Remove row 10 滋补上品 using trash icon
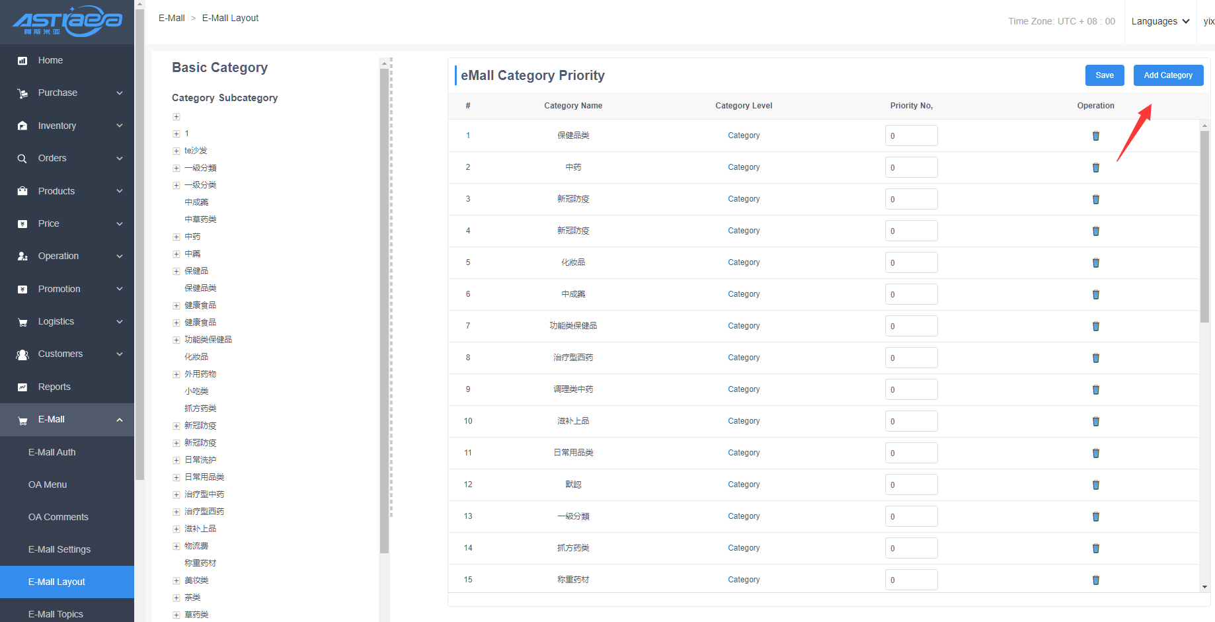Image resolution: width=1215 pixels, height=622 pixels. [x=1095, y=421]
